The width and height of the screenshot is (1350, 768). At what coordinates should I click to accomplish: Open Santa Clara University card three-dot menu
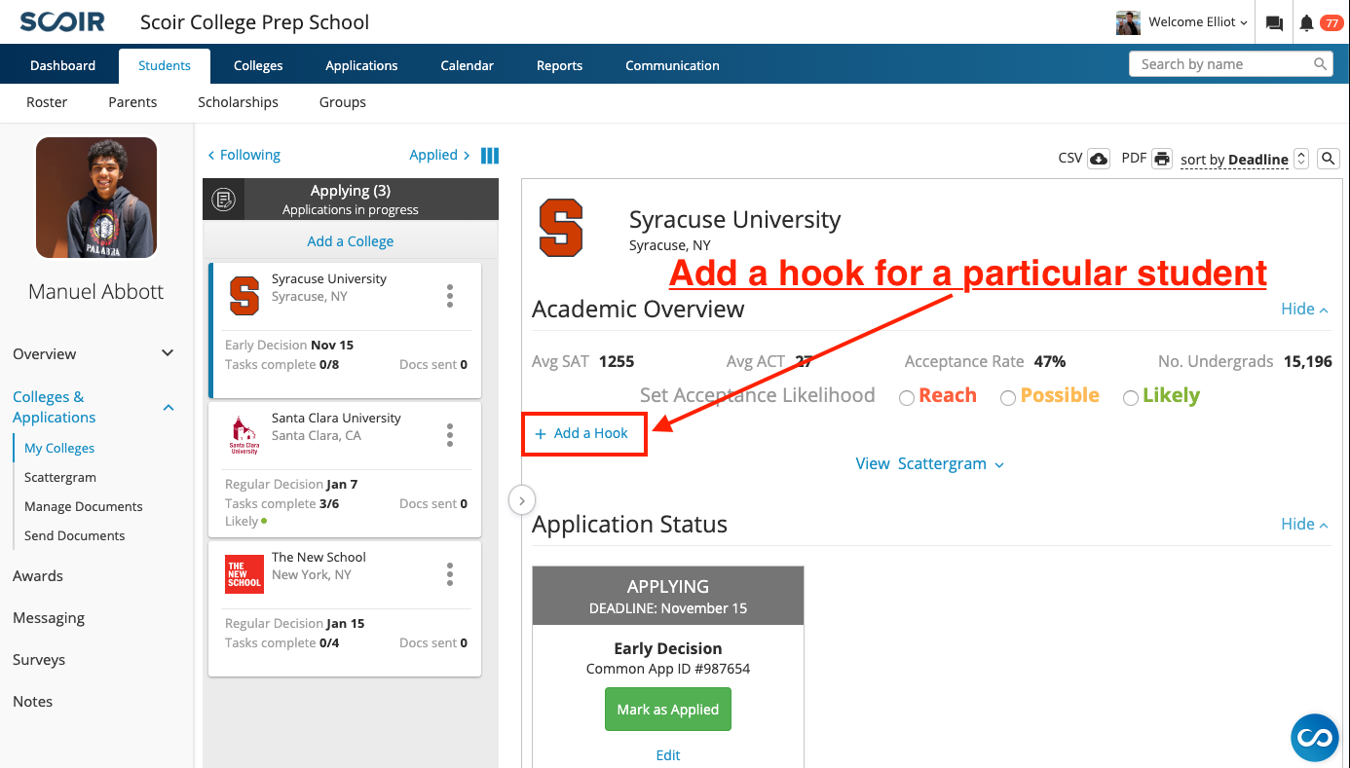pyautogui.click(x=449, y=435)
